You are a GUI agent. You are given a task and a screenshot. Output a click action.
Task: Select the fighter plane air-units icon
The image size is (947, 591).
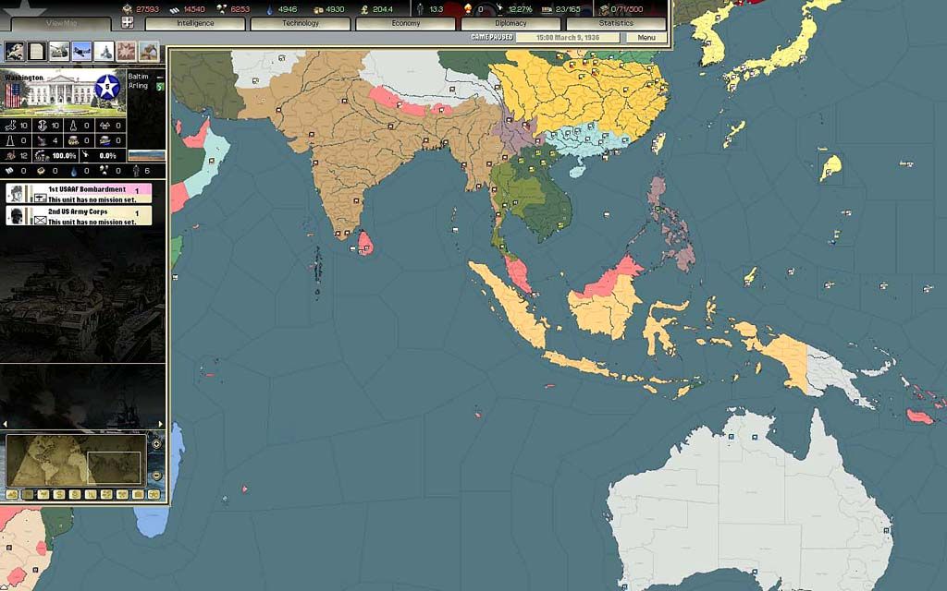click(x=81, y=52)
